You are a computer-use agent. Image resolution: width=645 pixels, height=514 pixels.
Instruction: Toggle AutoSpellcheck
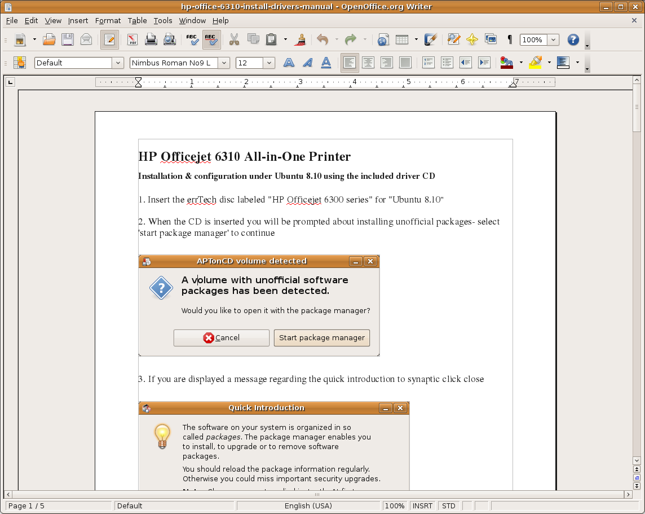[x=211, y=40]
